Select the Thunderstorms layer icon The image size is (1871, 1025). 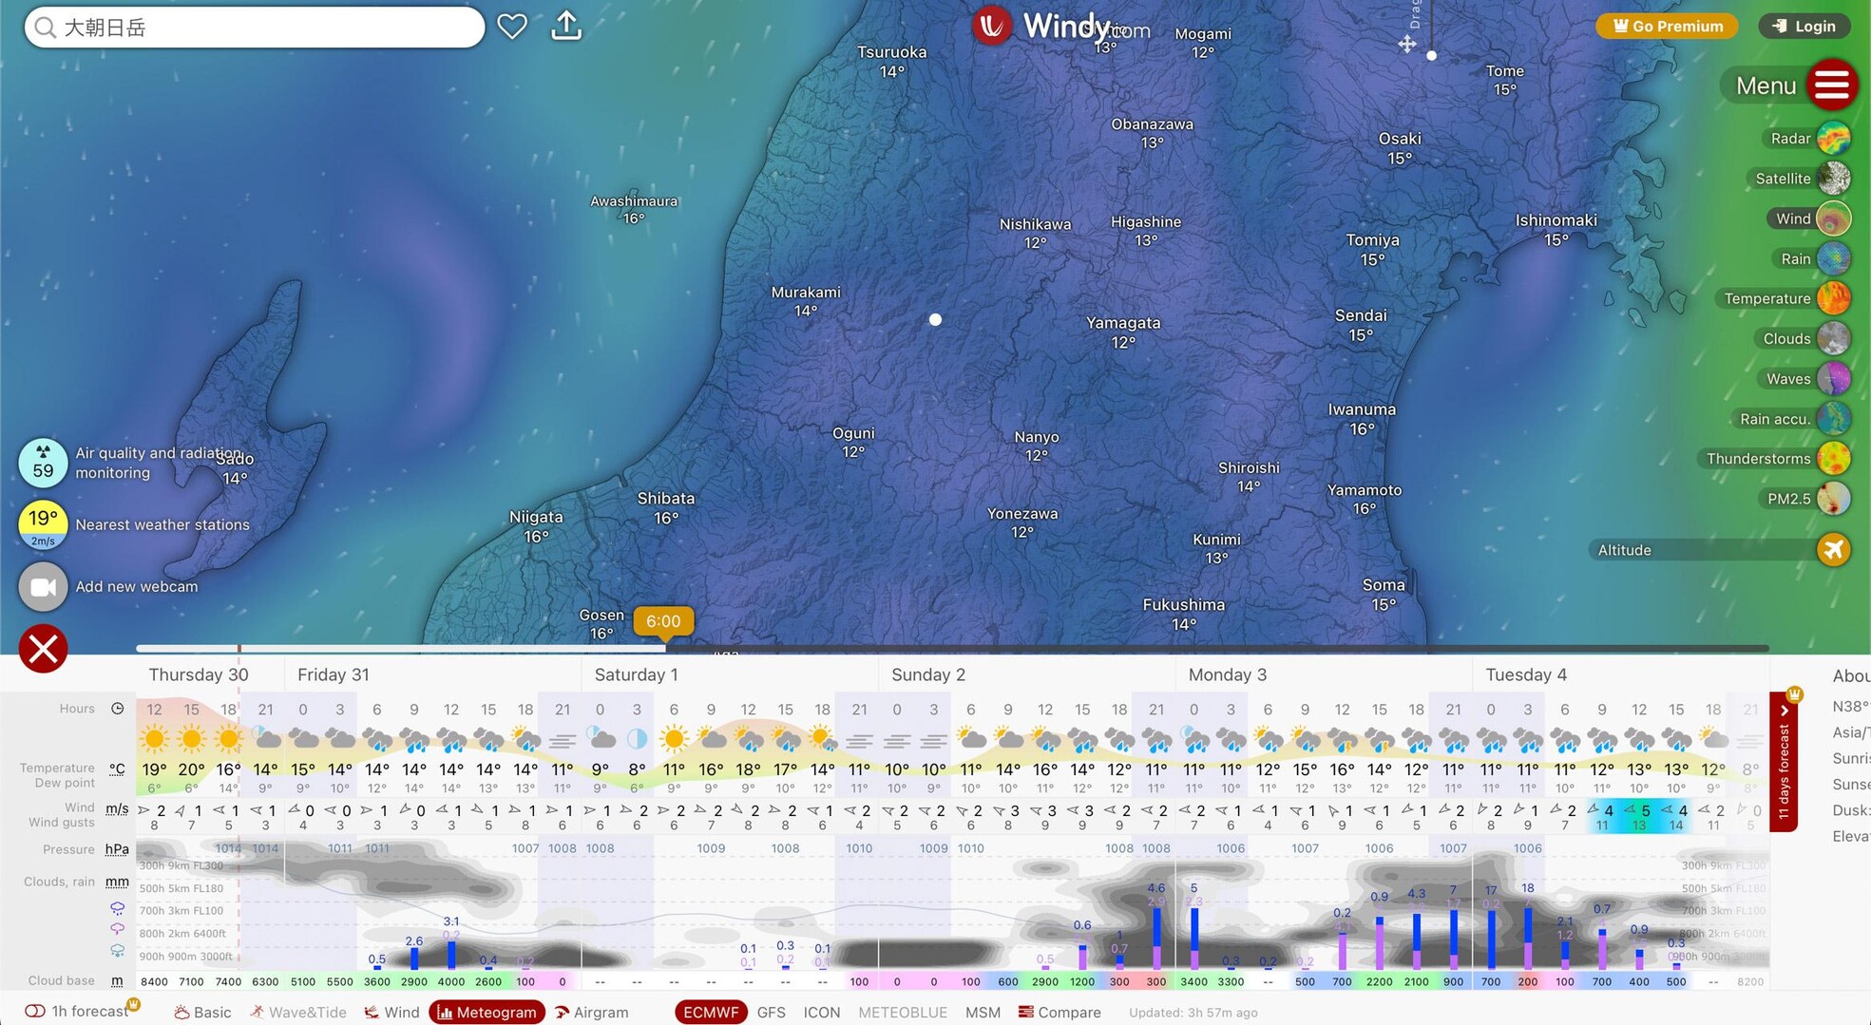pyautogui.click(x=1833, y=459)
